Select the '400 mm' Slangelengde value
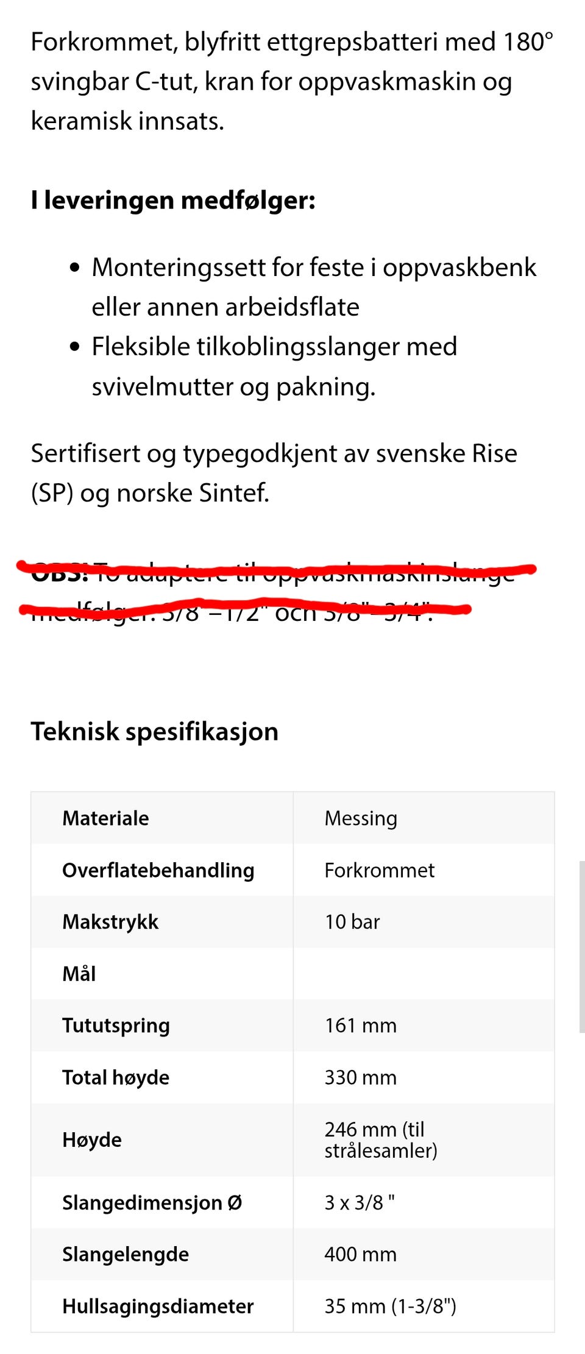585x1354 pixels. coord(360,1254)
